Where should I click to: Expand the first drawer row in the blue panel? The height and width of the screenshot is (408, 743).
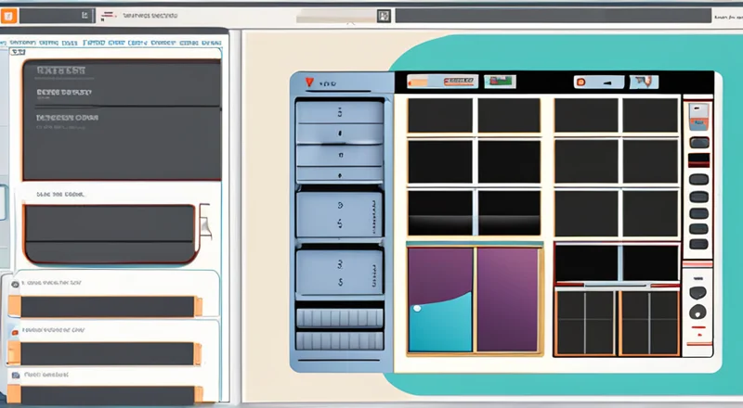pos(339,112)
